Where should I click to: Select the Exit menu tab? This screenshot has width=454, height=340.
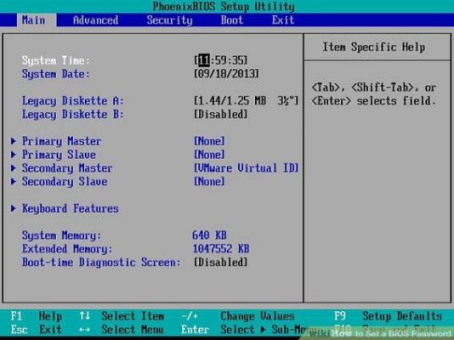pos(283,20)
